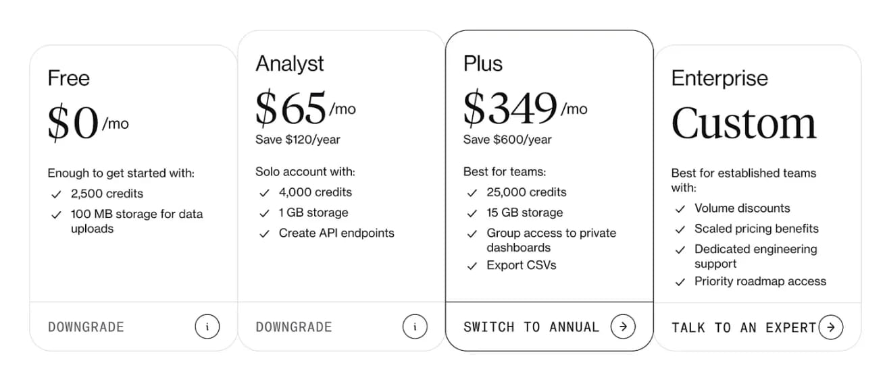Screen dimensions: 885x369
Task: Click checkmark beside Priority roadmap access
Action: click(x=680, y=282)
